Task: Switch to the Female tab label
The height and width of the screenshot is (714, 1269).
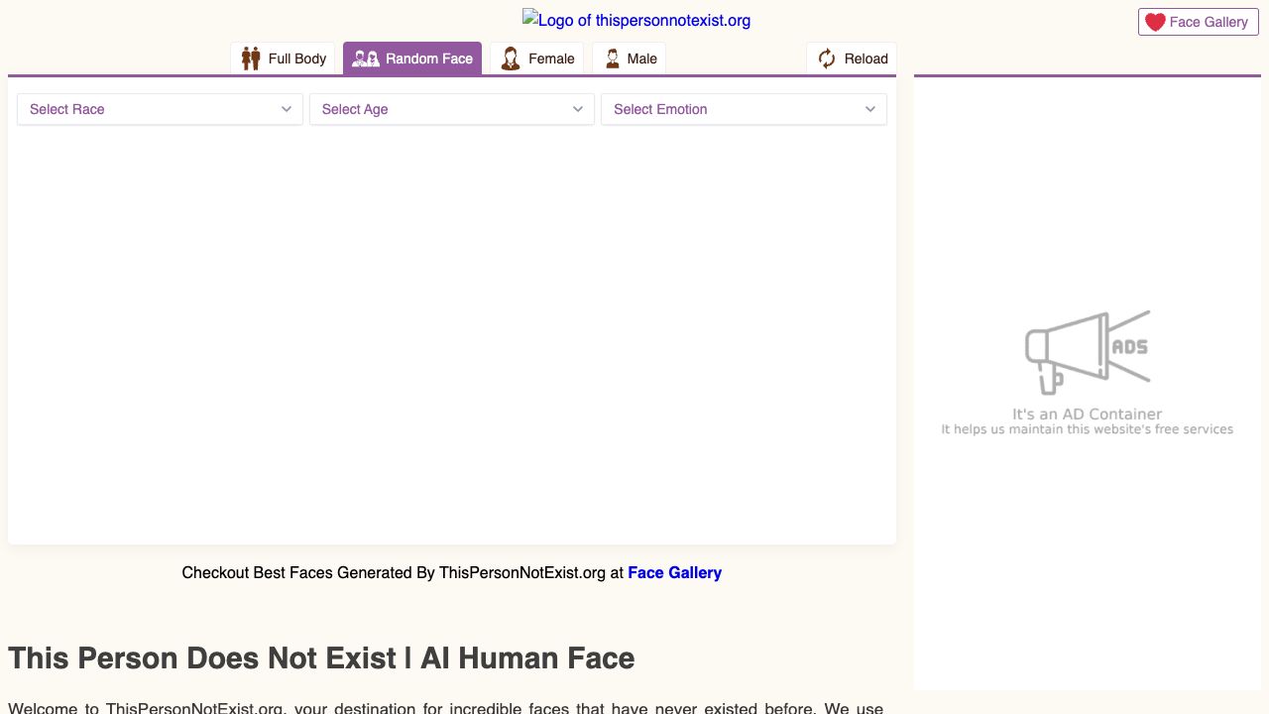Action: 551,59
